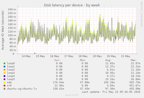This screenshot has height=98, width=144.
Task: Click the dark blue loop4 legend swatch
Action: (4, 76)
